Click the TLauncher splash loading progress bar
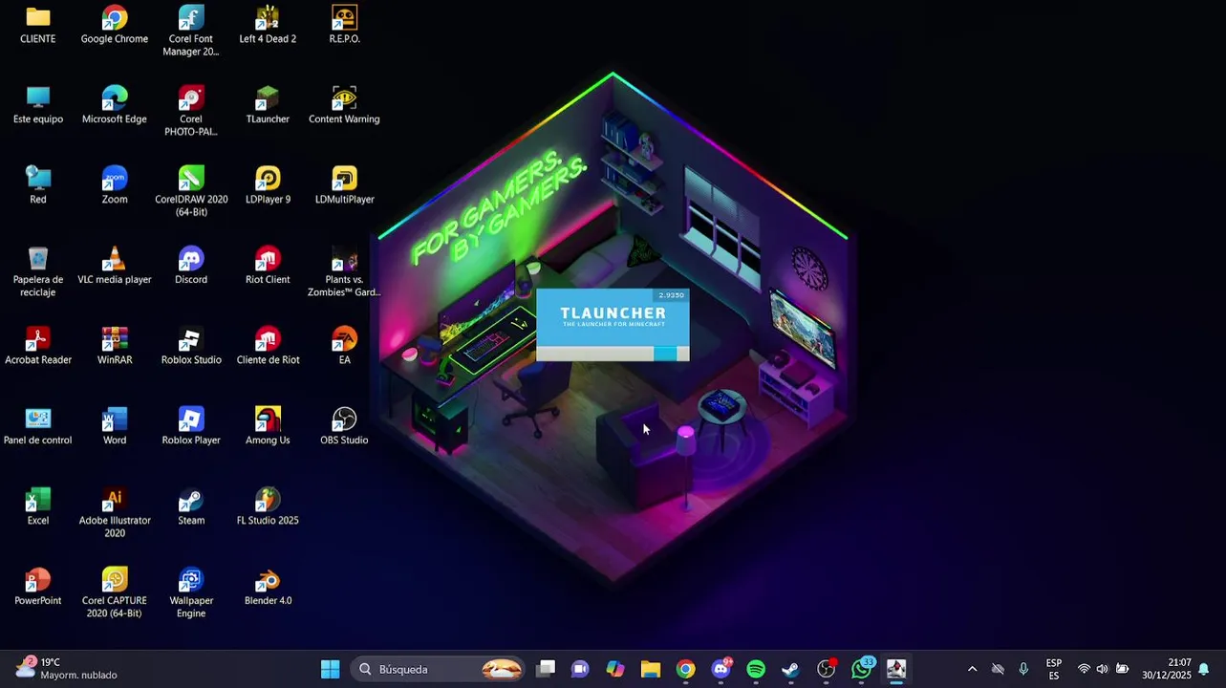 [613, 354]
